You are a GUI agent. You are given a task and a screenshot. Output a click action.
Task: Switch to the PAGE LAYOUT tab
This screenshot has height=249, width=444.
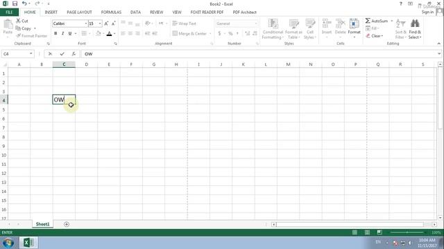coord(79,12)
